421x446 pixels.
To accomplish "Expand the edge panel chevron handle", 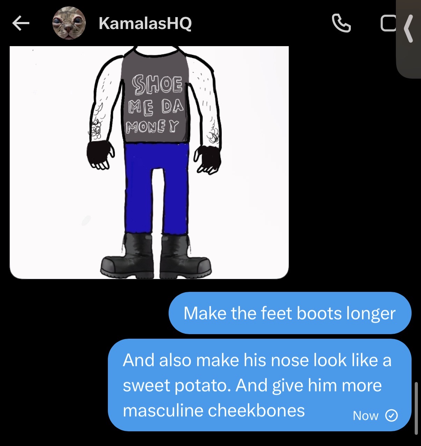I will click(409, 29).
